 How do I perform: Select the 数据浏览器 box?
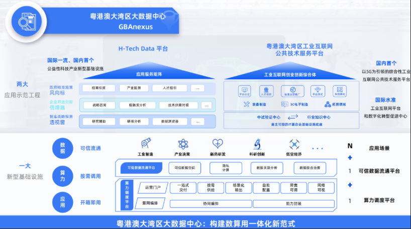point(170,122)
